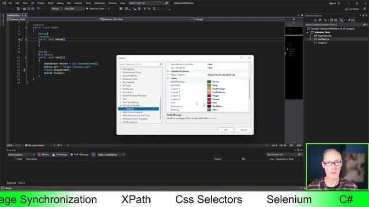The height and width of the screenshot is (207, 369).
Task: Open the Edit menu
Action: (x=17, y=3)
